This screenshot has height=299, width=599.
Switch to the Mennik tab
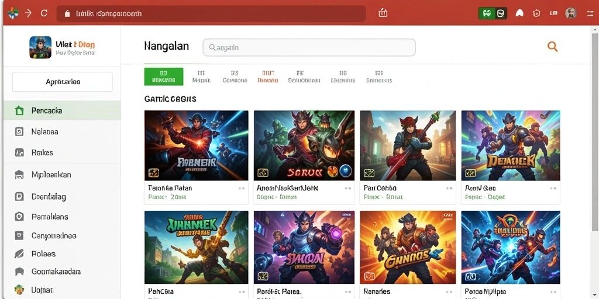pos(201,77)
